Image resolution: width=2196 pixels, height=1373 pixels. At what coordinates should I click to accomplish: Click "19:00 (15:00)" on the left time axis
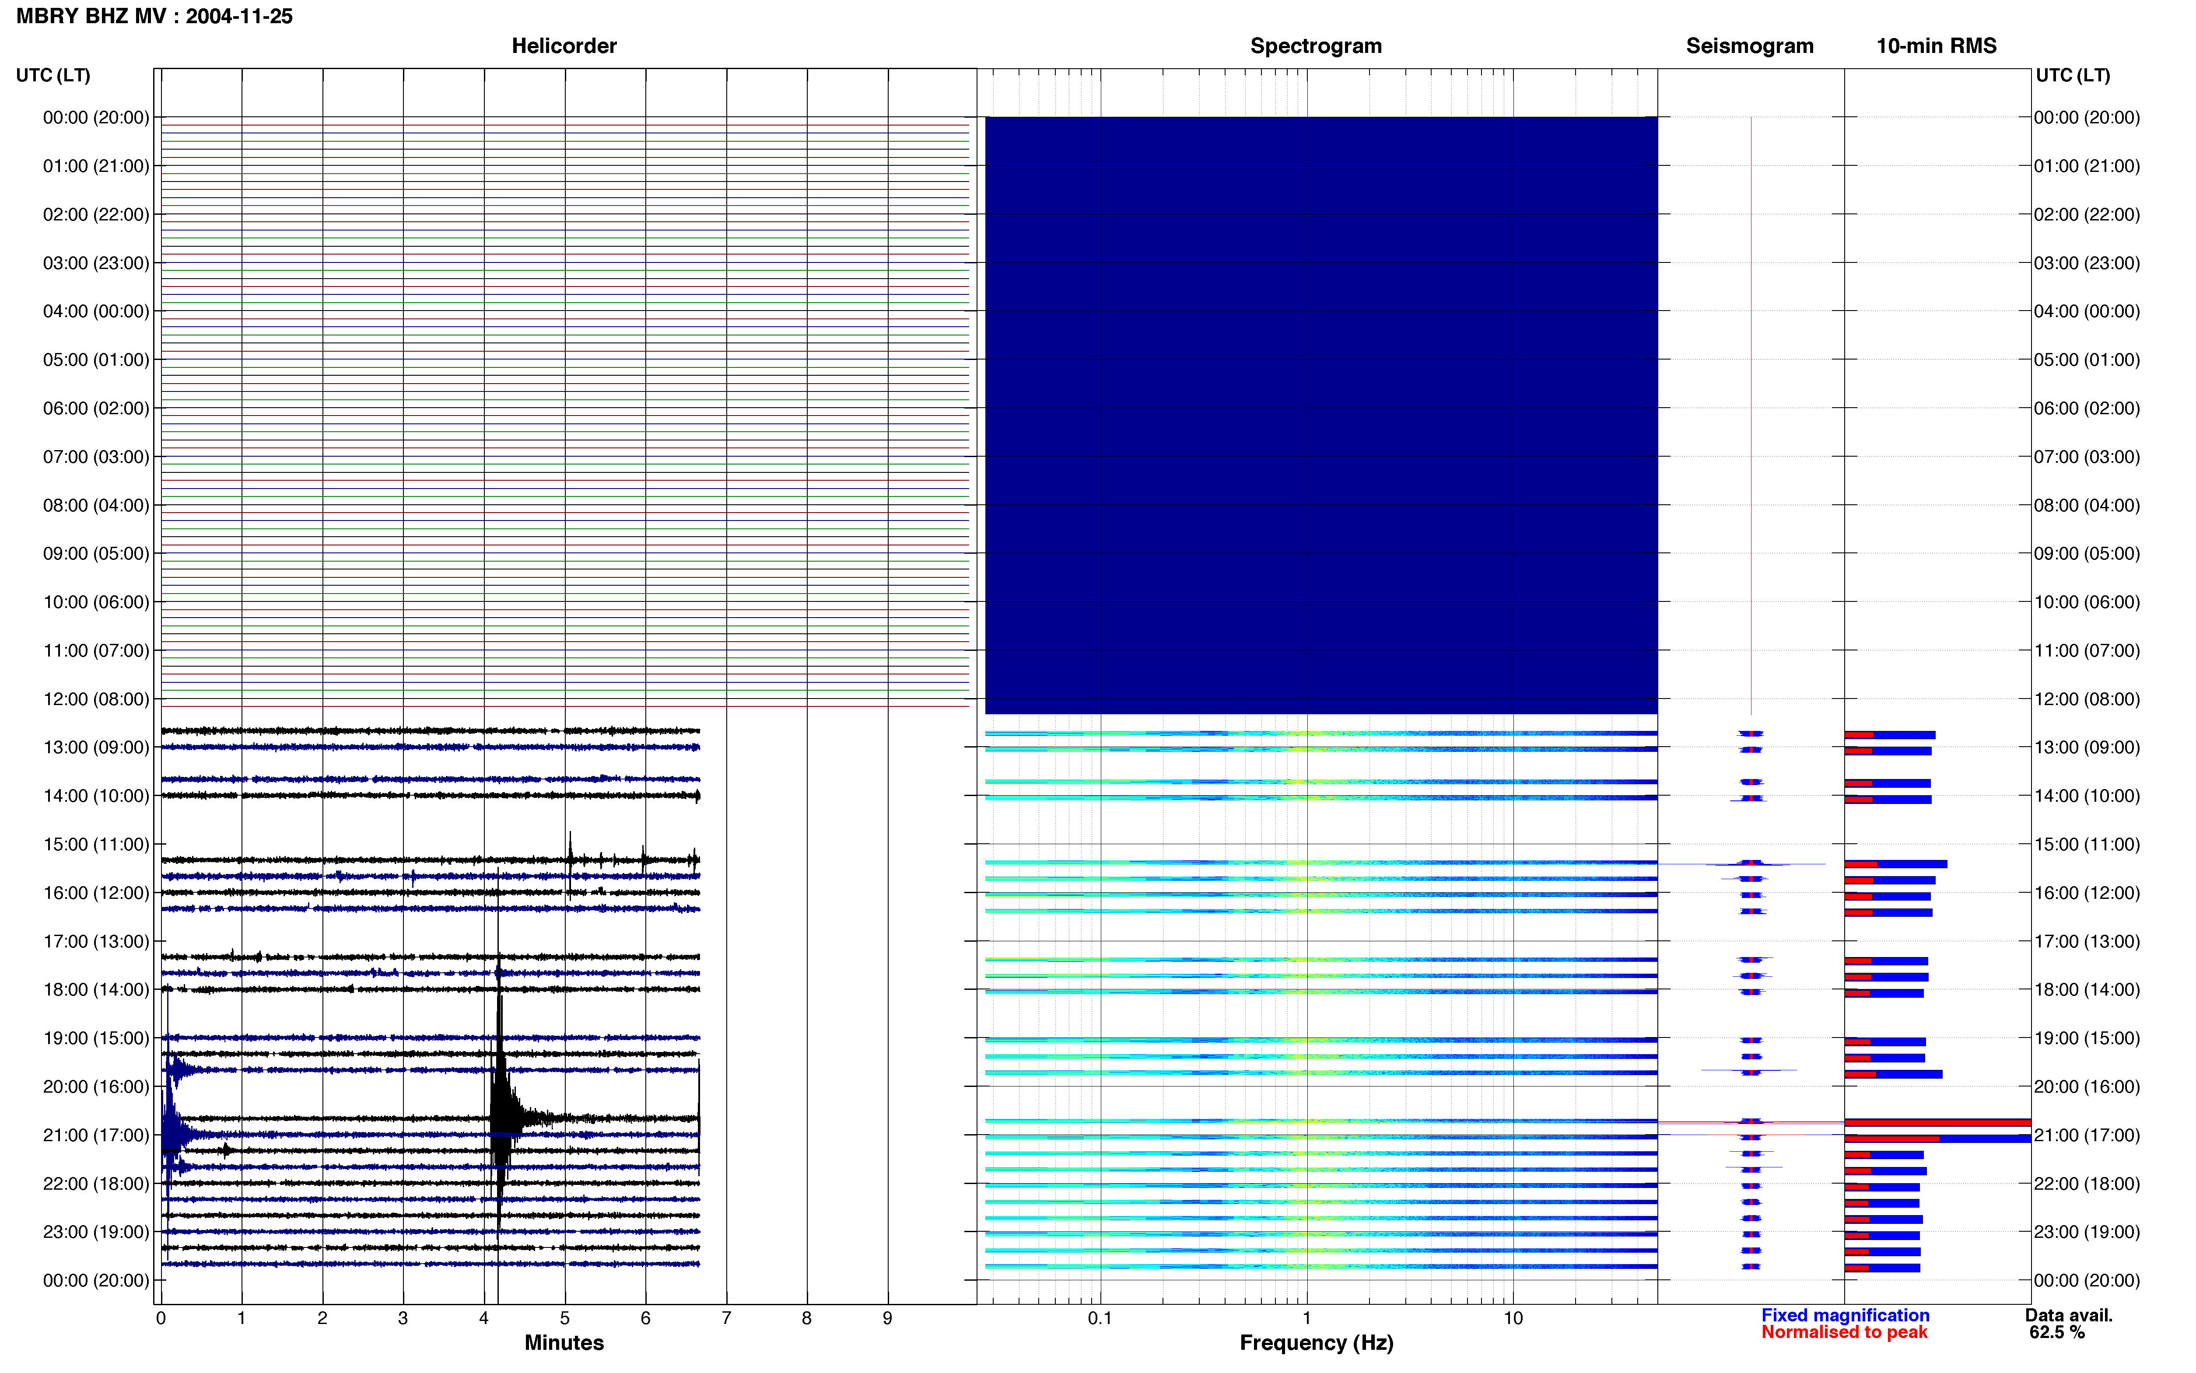click(x=96, y=1038)
